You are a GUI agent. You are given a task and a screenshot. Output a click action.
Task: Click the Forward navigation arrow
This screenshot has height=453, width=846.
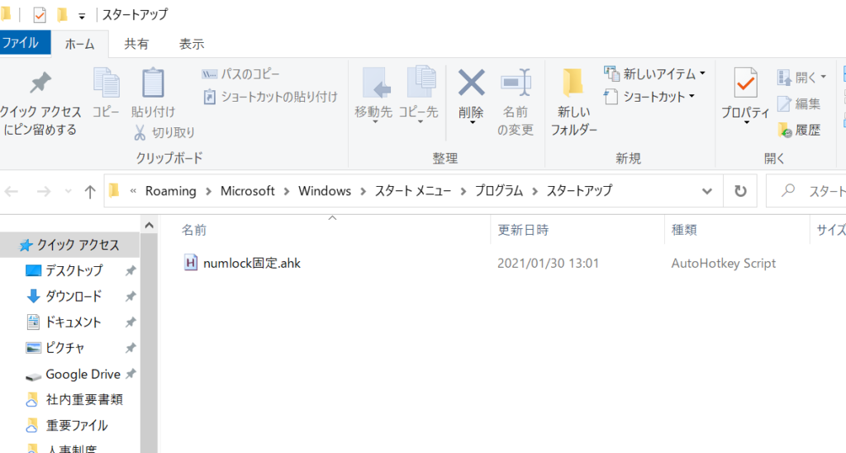coord(44,191)
